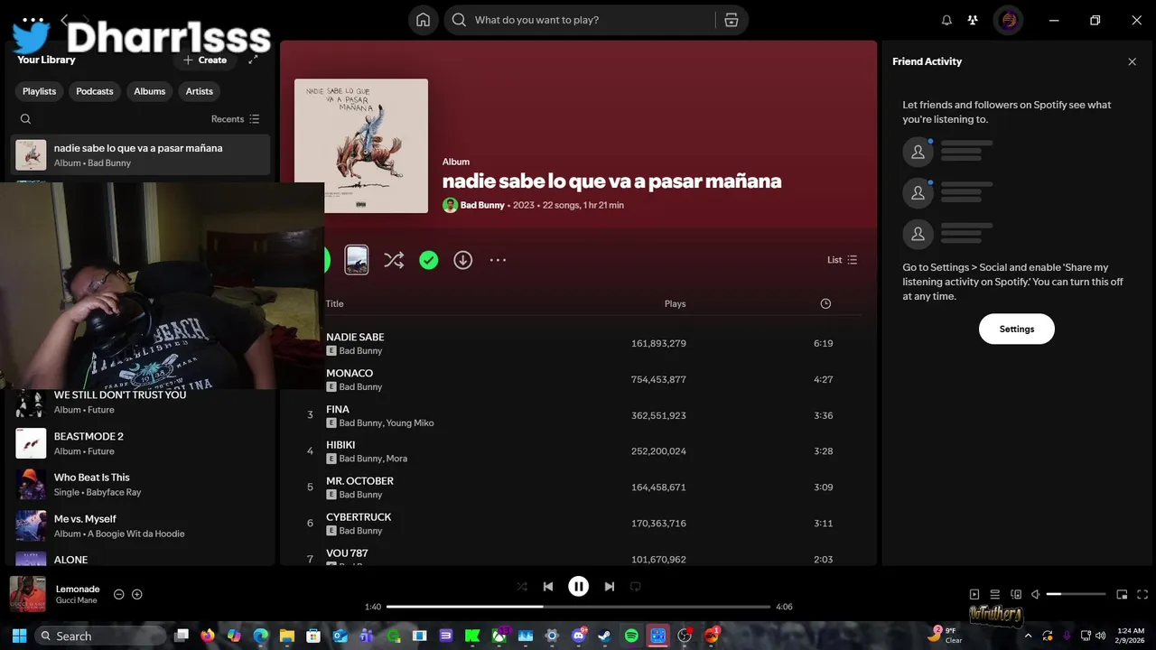Open the Now Playing view

974,594
